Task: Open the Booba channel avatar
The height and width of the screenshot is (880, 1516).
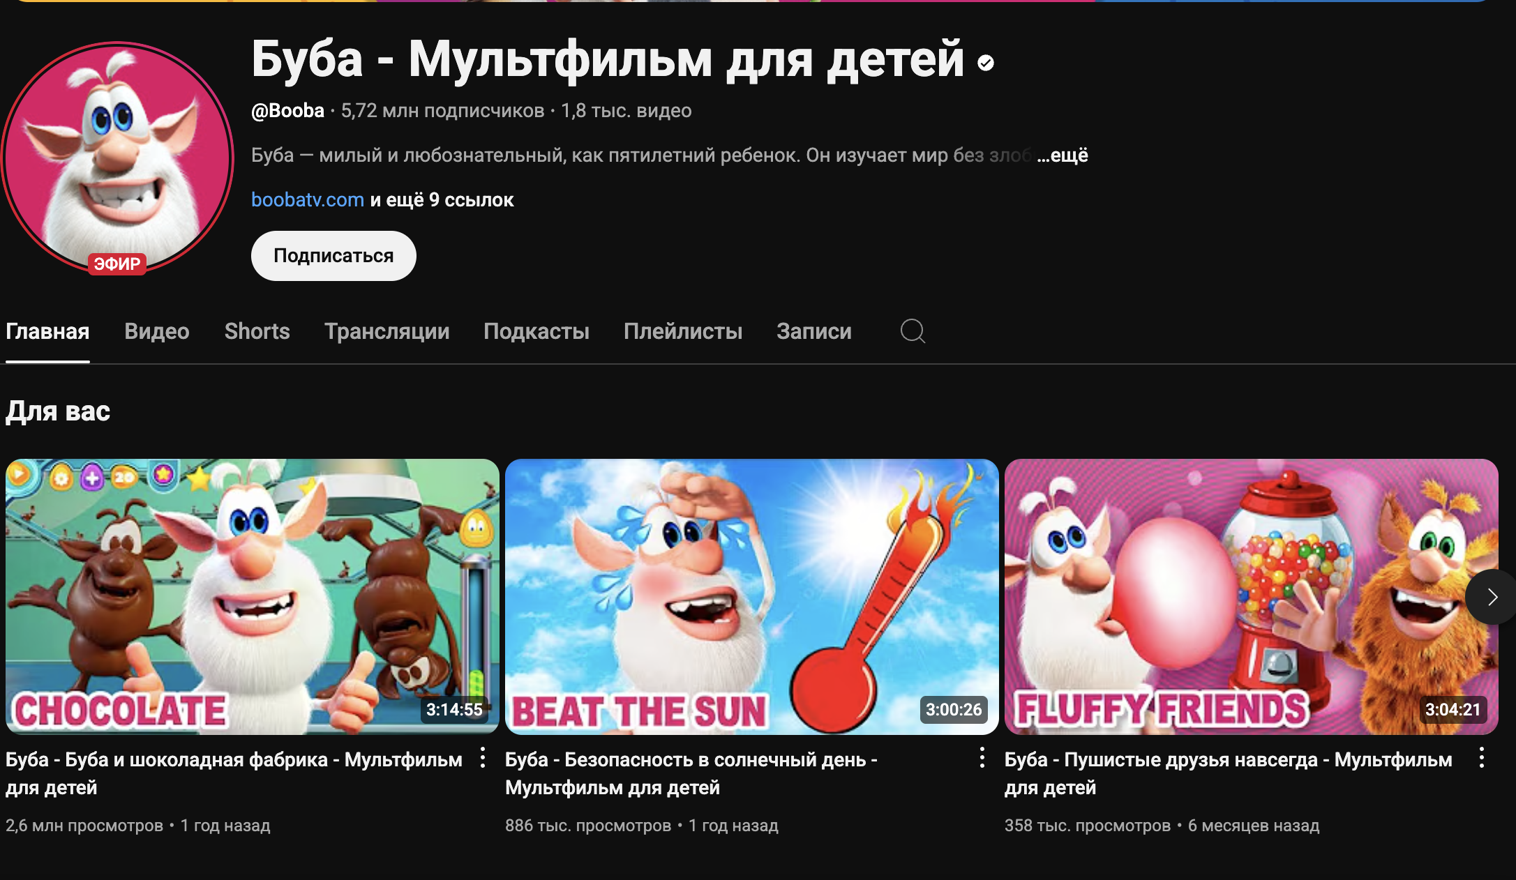Action: (x=117, y=157)
